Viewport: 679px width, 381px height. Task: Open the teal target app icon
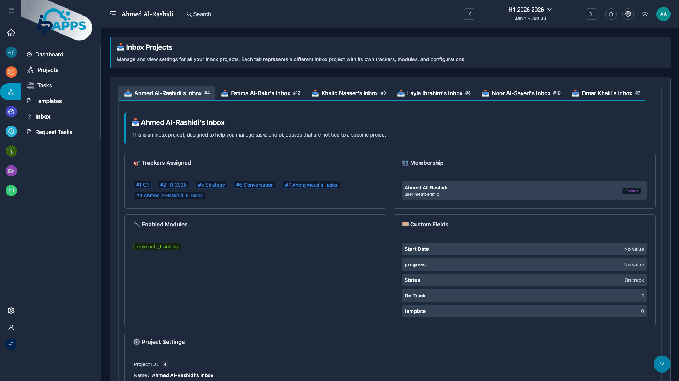(x=11, y=52)
